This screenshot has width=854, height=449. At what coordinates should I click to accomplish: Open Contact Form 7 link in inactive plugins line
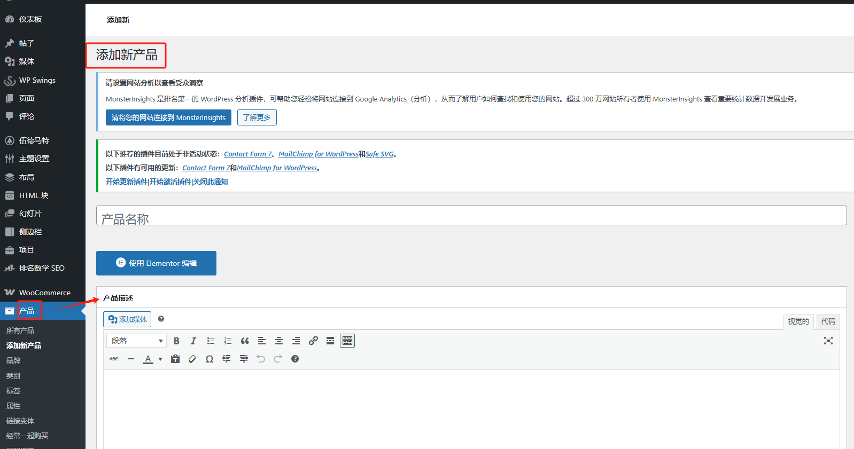(x=248, y=154)
